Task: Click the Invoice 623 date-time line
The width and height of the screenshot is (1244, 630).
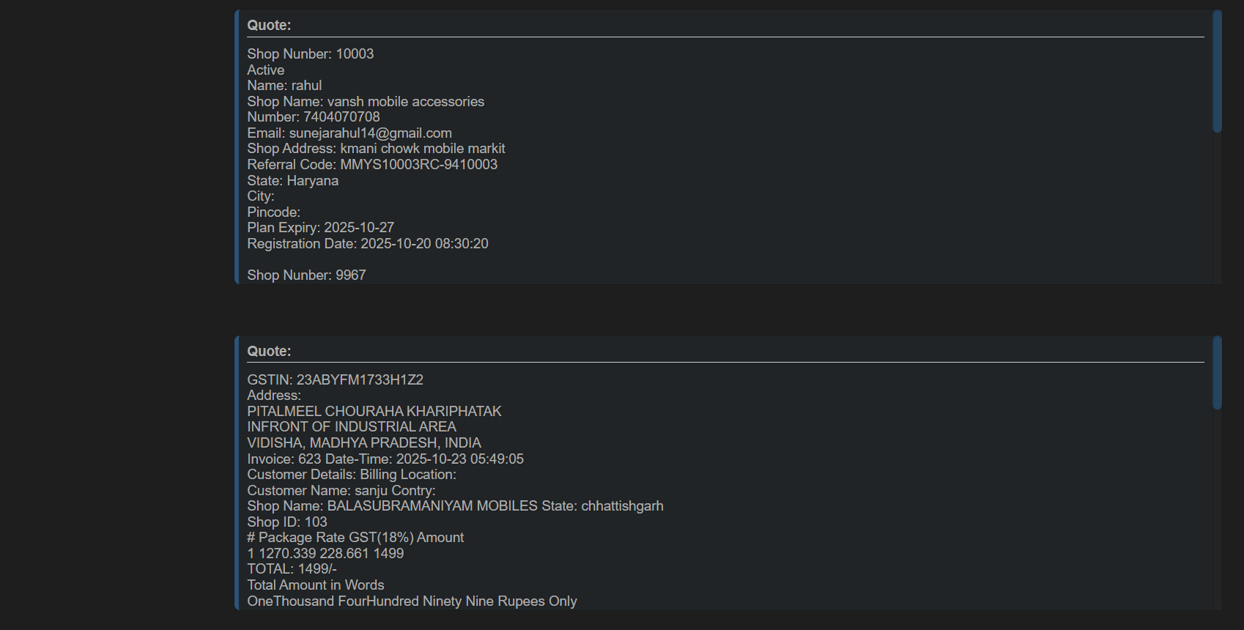Action: [385, 459]
